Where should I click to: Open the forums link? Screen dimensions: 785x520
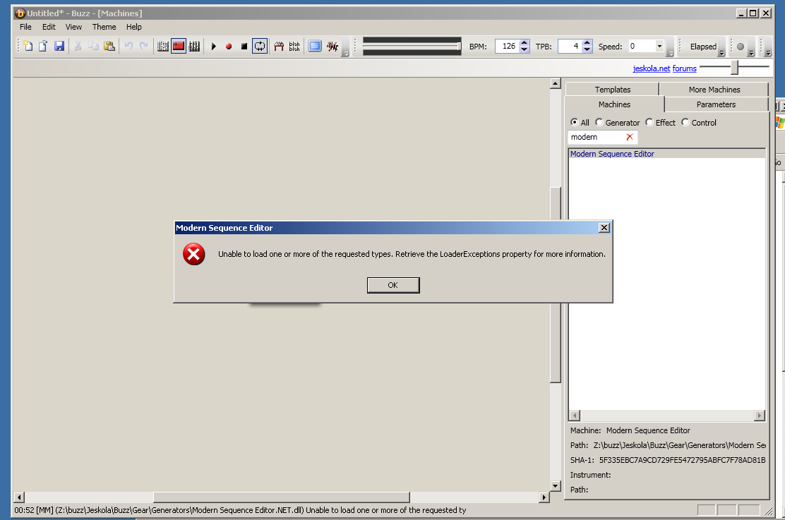684,68
